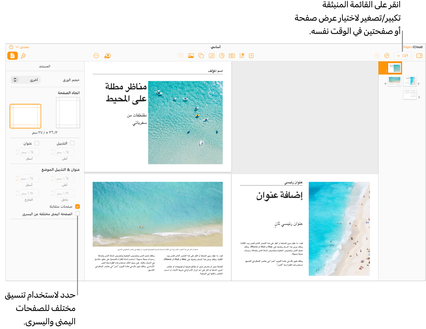
Task: Click the document title أساسي
Action: click(x=215, y=47)
